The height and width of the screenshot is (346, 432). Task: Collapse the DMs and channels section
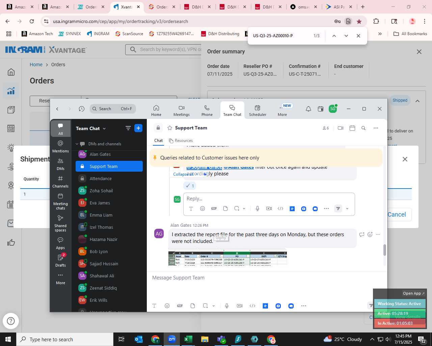coord(77,144)
